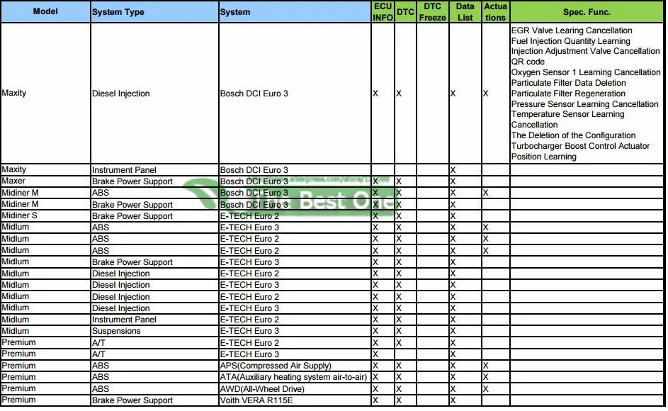668x411 pixels.
Task: Click "Particulate Filter Regeneration" line
Action: tap(568, 94)
